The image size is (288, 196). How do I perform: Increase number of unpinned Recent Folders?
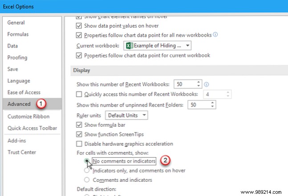coord(212,103)
